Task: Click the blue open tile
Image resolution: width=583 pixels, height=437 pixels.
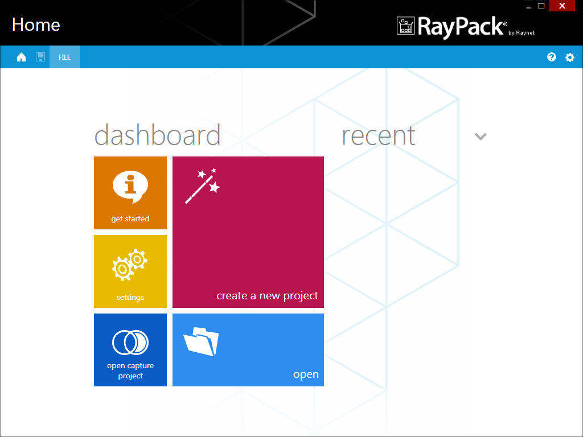Action: (x=248, y=350)
